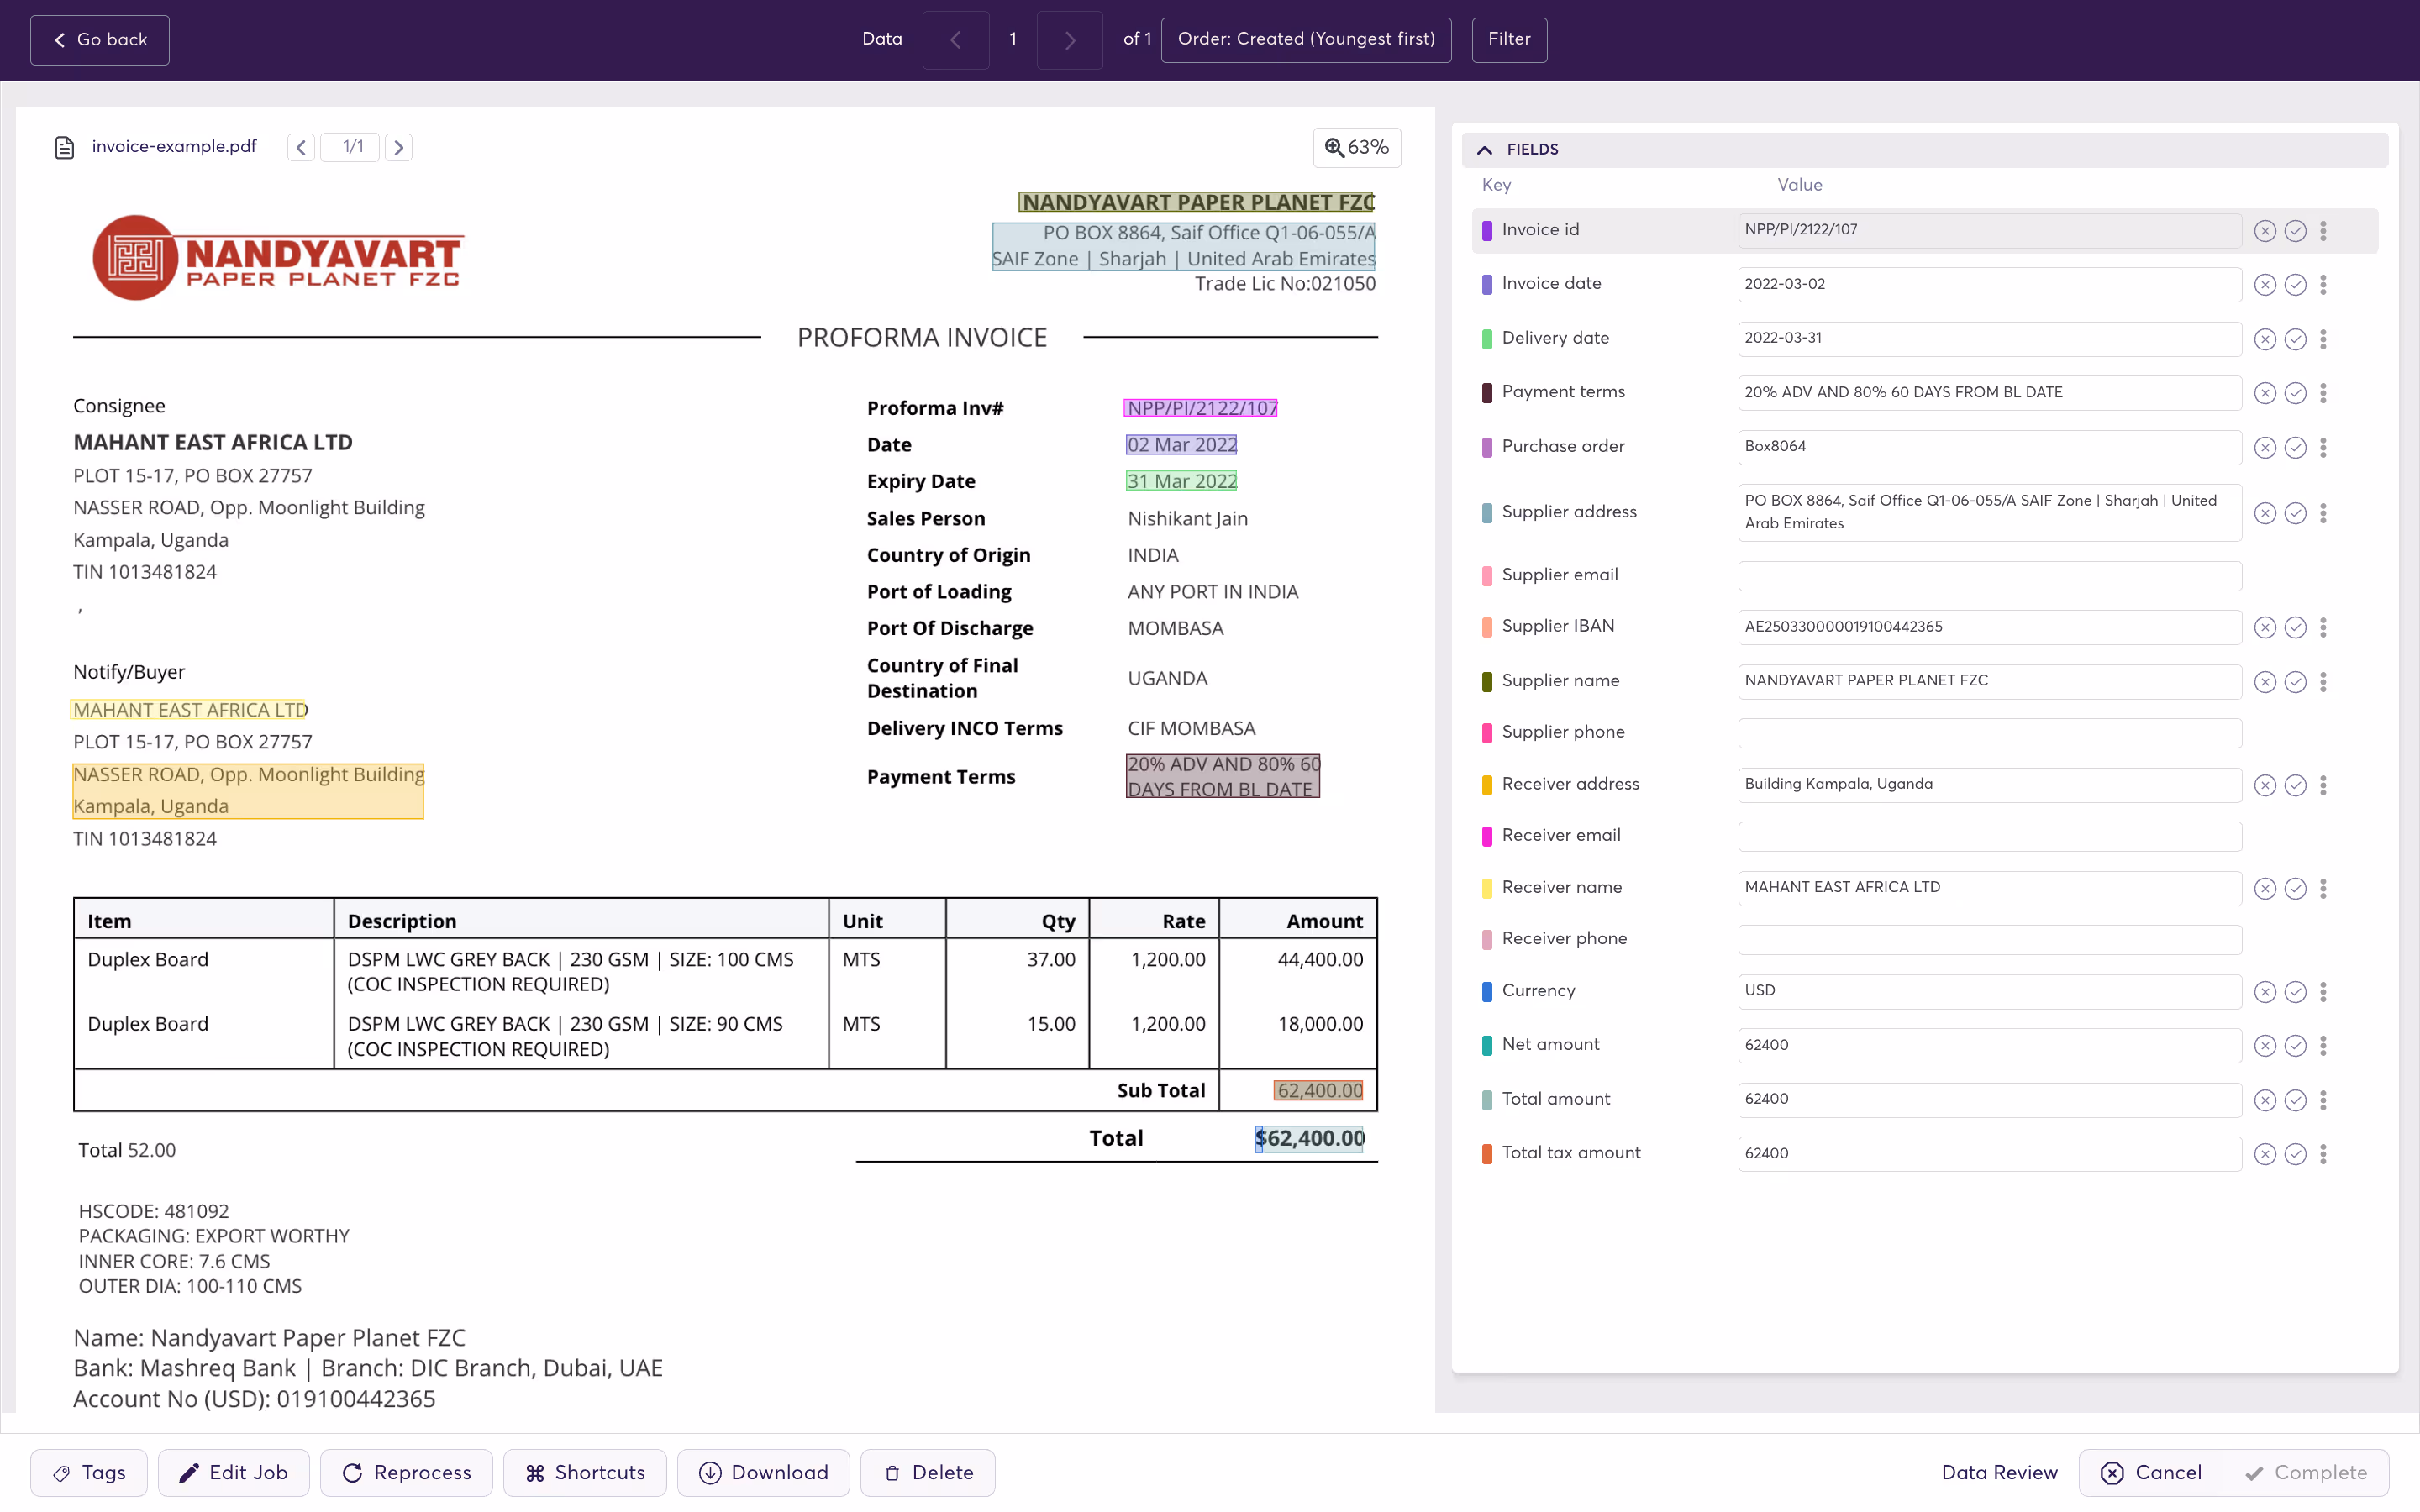Edit the Supplier phone input field
Image resolution: width=2420 pixels, height=1512 pixels.
pos(1990,733)
